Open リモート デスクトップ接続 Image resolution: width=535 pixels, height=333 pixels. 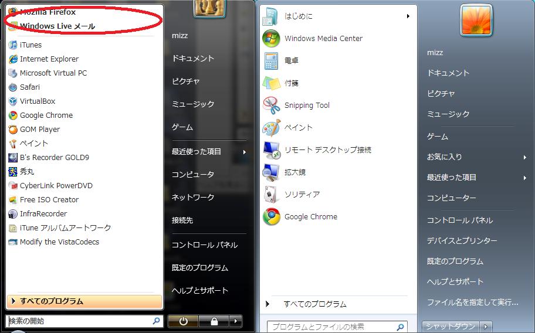pyautogui.click(x=317, y=150)
